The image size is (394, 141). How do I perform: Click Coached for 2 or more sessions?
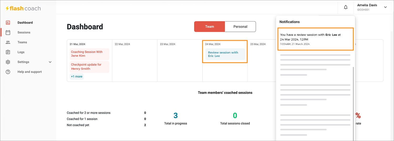89,113
